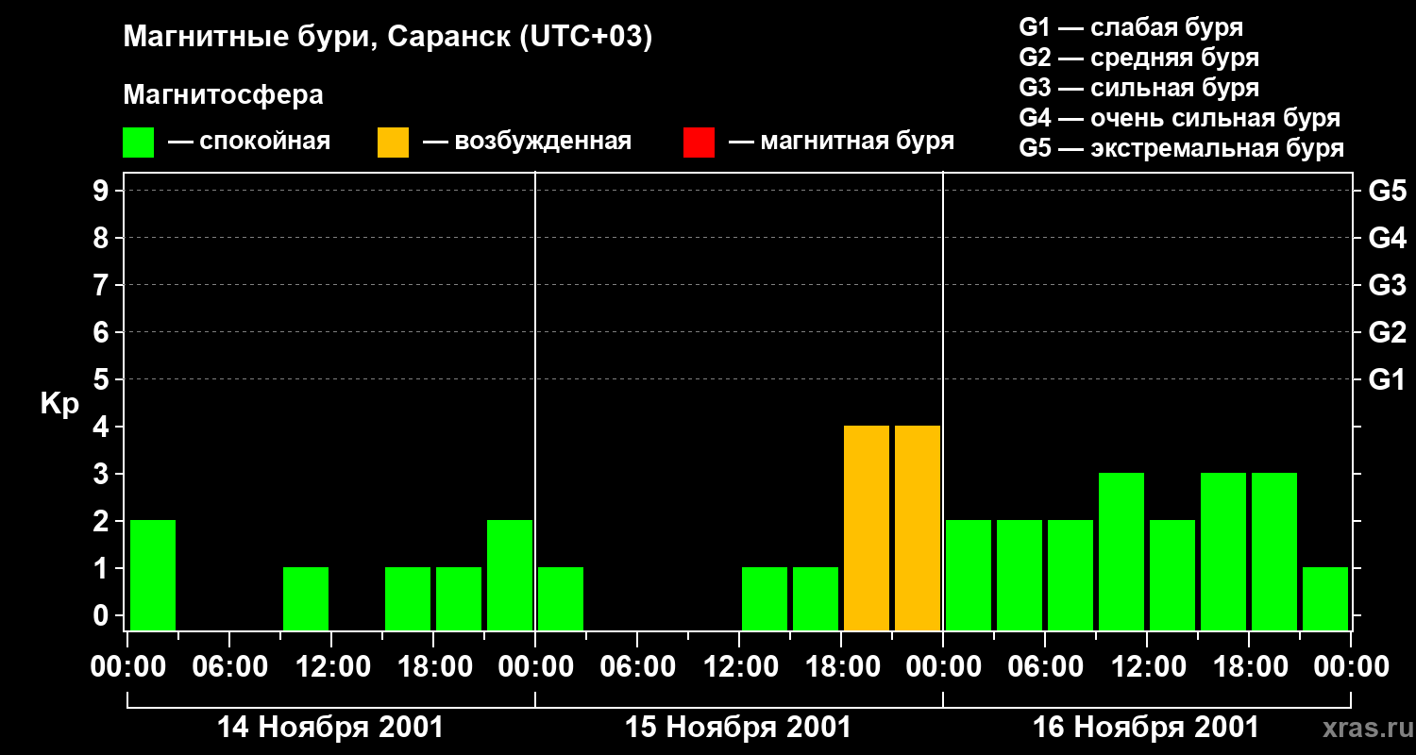This screenshot has width=1416, height=755.
Task: Click the '16 Ноября 2001' date label
Action: click(1146, 728)
